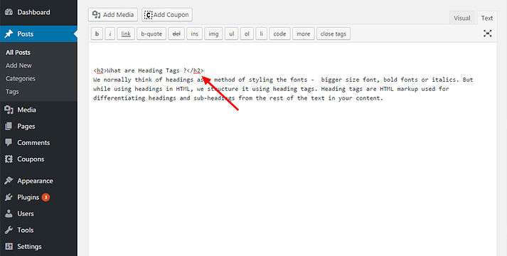
Task: Insert unordered list with ul button
Action: point(232,33)
